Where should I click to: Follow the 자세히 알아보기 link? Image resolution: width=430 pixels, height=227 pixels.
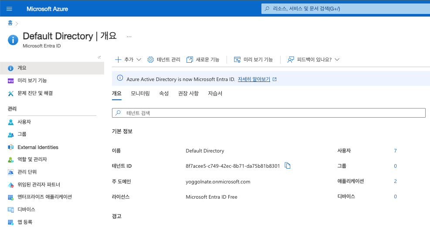point(254,79)
